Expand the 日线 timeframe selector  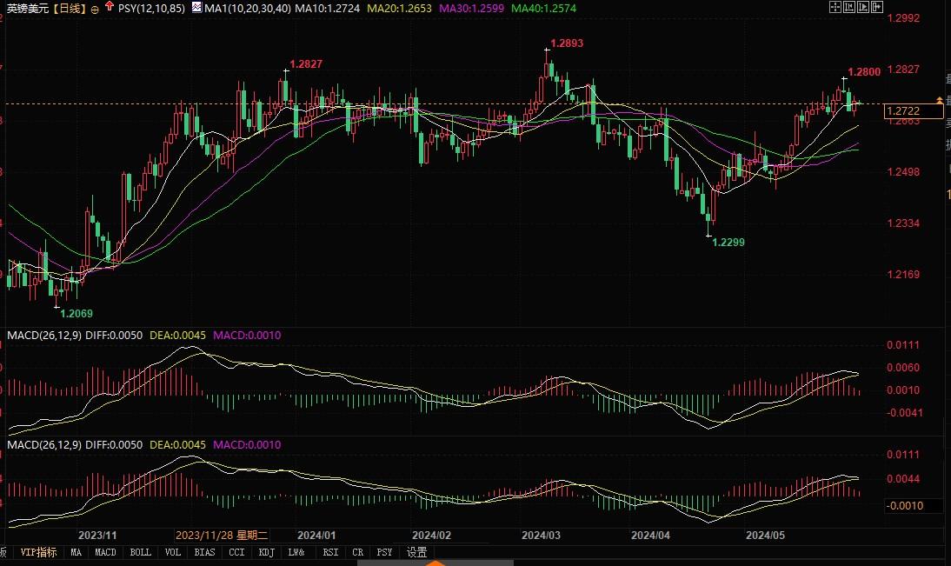(x=70, y=7)
